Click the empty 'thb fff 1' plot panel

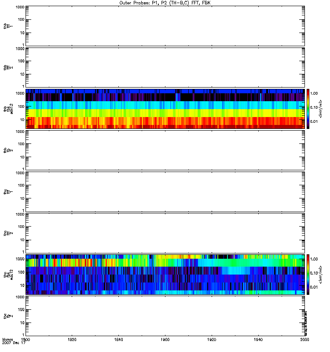pyautogui.click(x=165, y=26)
